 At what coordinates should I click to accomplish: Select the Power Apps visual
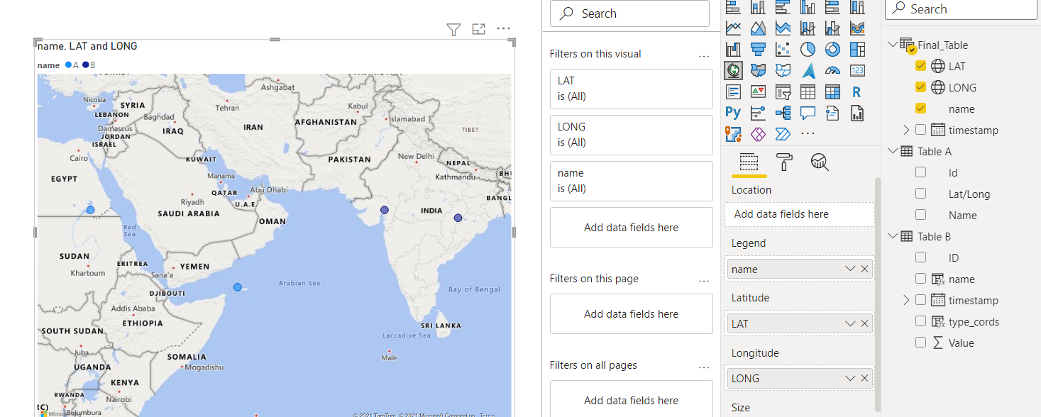pyautogui.click(x=758, y=133)
